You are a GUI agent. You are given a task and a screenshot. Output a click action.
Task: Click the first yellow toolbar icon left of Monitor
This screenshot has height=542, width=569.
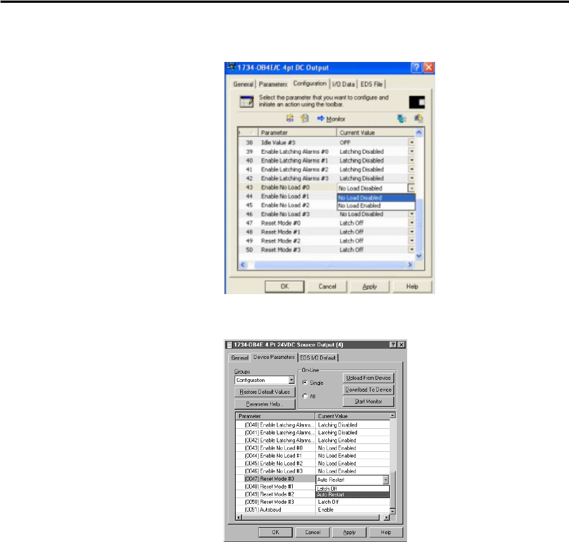point(290,118)
